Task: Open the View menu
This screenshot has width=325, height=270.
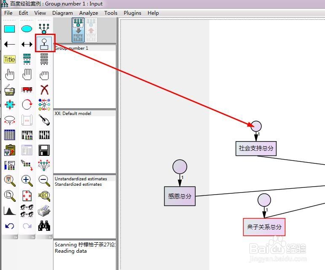Action: (x=40, y=13)
